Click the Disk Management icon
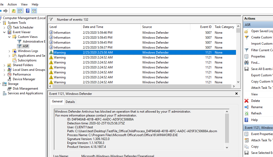The height and width of the screenshot is (157, 273). 9,89
